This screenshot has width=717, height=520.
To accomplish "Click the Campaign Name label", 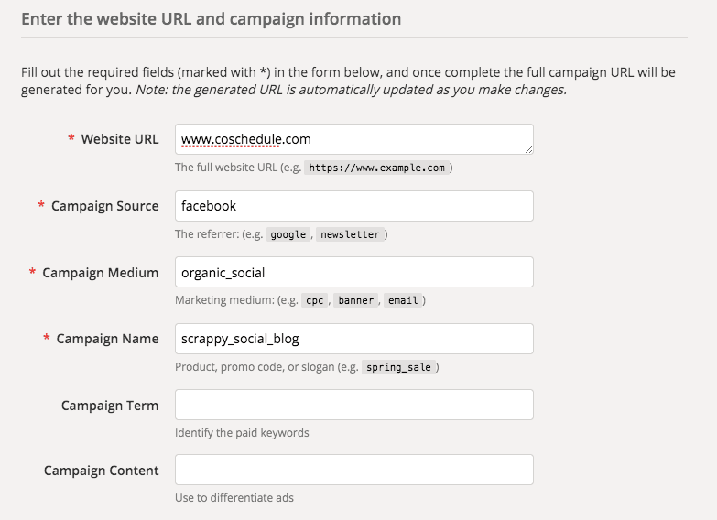I will (x=107, y=339).
